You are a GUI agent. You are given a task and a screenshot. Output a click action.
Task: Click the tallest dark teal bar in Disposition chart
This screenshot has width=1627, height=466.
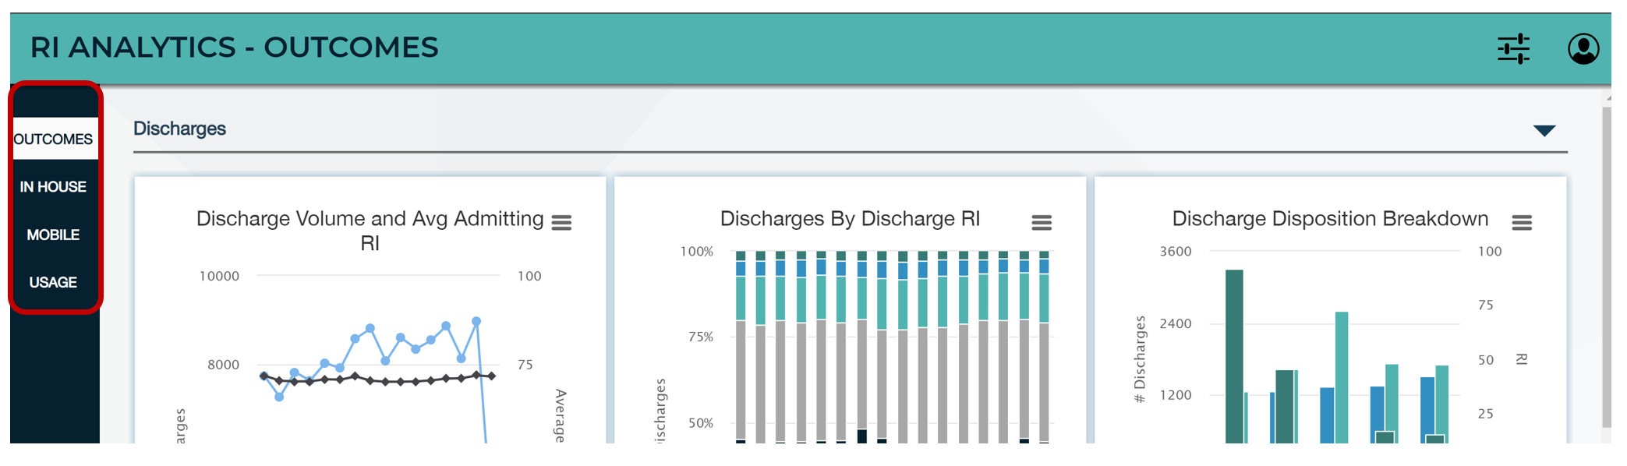(1234, 356)
